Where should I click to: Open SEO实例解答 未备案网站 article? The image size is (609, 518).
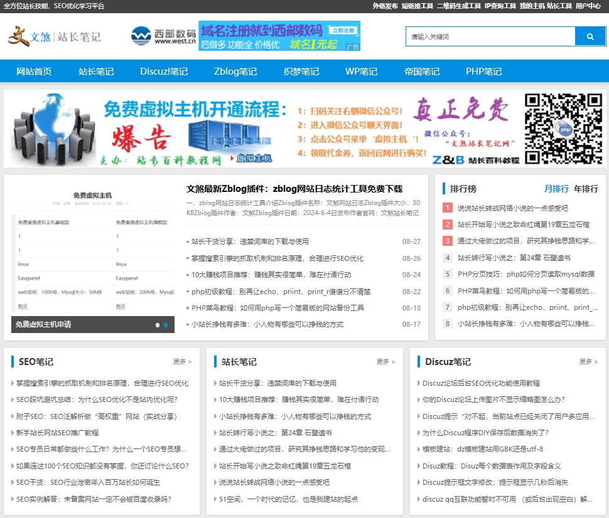94,499
